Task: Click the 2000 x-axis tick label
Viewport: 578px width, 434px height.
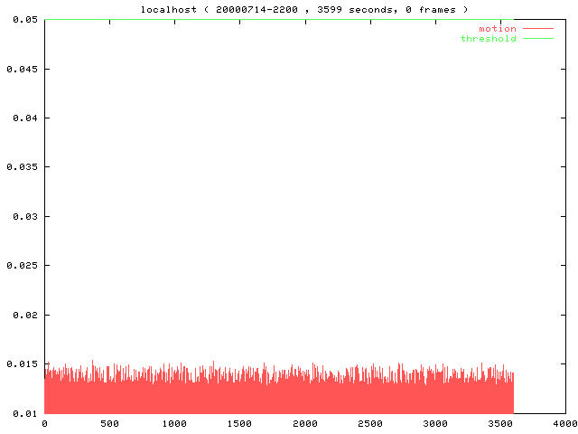Action: click(304, 423)
